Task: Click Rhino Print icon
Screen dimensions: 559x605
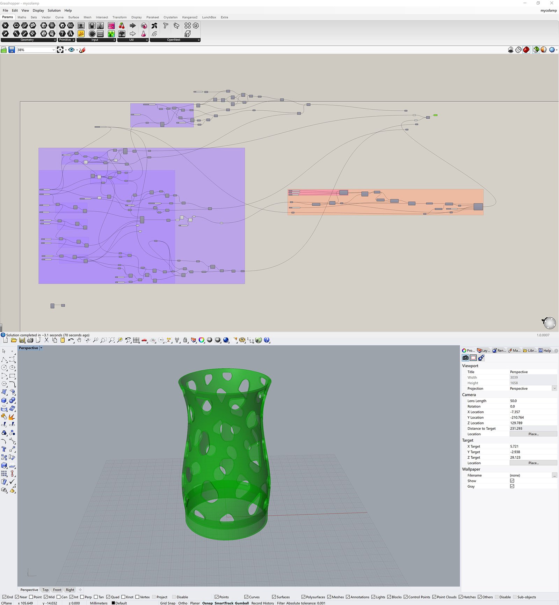Action: pos(30,340)
